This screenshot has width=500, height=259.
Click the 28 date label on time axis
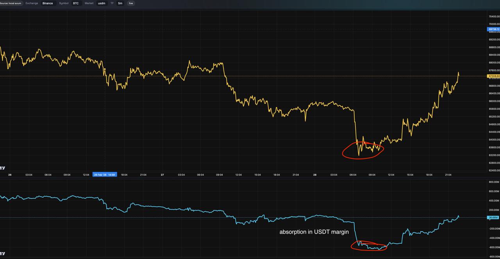point(315,175)
